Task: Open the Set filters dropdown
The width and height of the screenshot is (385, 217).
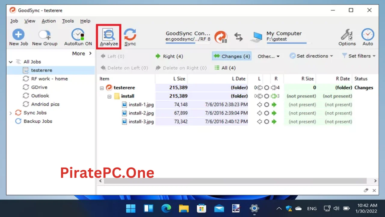Action: 359,56
